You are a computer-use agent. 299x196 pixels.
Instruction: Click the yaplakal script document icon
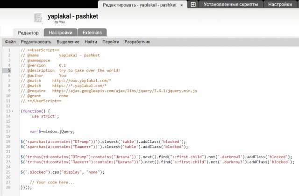tap(38, 18)
